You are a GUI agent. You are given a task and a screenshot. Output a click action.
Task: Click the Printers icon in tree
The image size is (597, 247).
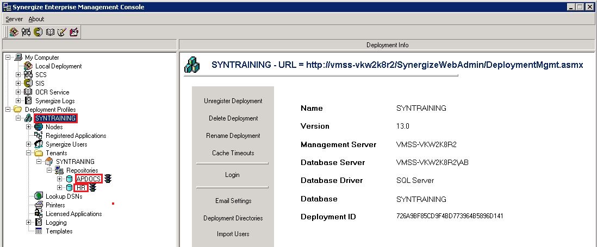click(x=39, y=205)
